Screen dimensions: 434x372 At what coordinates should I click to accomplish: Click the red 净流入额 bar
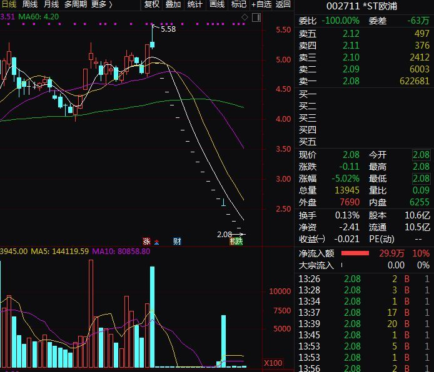click(355, 253)
